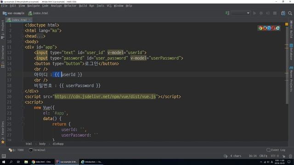Change CRLF line separator setting
Image resolution: width=294 pixels, height=165 pixels.
point(263,156)
